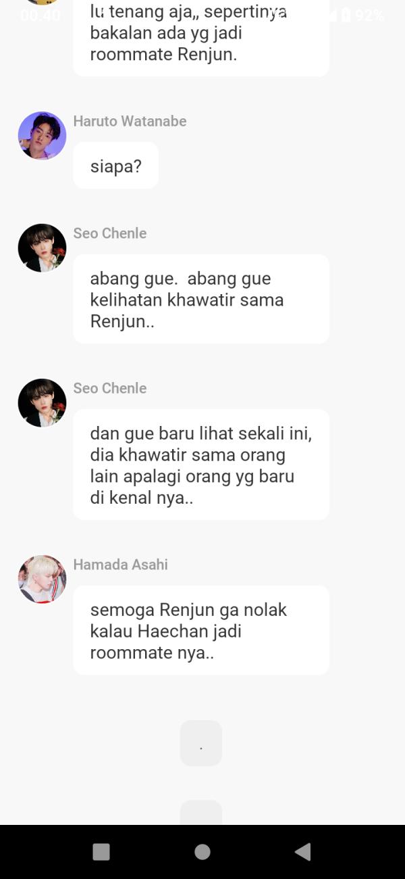The width and height of the screenshot is (405, 879).
Task: Tap the clock time in status bar
Action: tap(40, 14)
